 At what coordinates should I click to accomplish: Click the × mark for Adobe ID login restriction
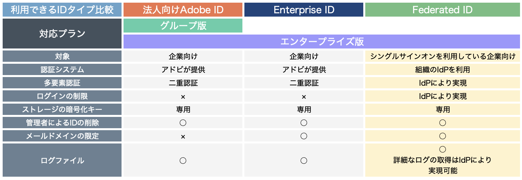(x=183, y=97)
